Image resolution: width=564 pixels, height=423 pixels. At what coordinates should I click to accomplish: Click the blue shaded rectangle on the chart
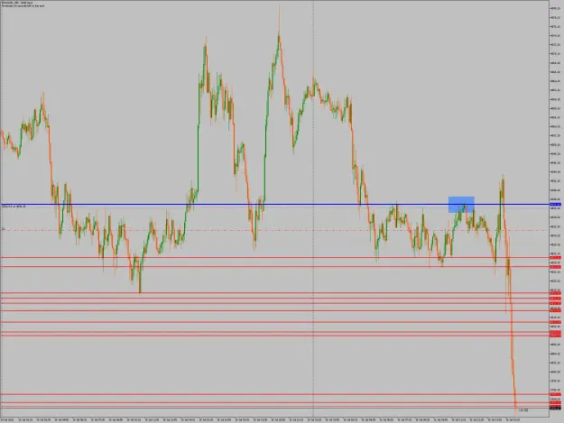[x=461, y=205]
